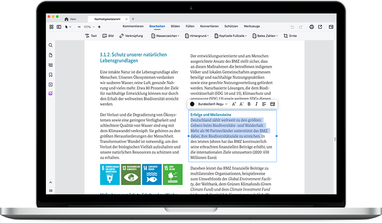Image resolution: width=382 pixels, height=223 pixels.
Task: Toggle italic on selected text
Action: click(256, 104)
